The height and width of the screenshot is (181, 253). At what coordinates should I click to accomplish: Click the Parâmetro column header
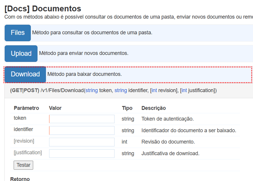coord(26,108)
